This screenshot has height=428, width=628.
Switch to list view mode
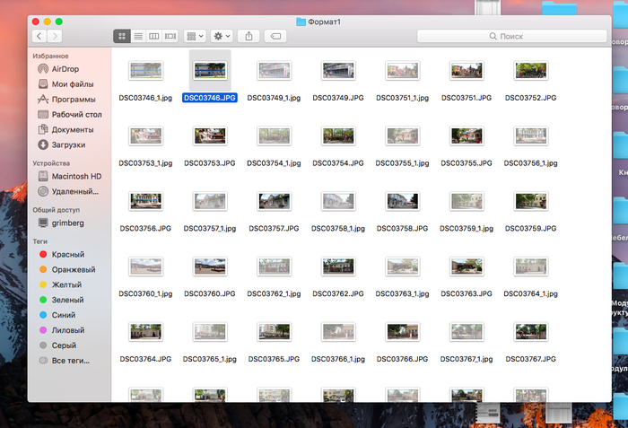tap(138, 36)
